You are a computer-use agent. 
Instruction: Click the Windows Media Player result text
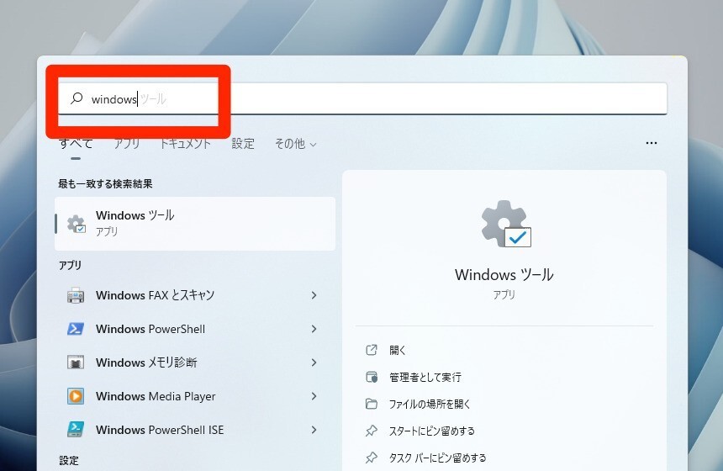click(x=156, y=396)
